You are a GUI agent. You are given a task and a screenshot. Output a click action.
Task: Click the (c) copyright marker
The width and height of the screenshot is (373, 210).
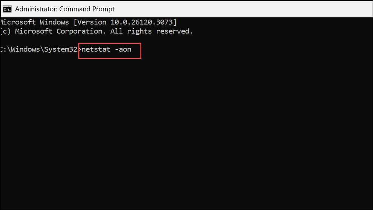point(6,31)
